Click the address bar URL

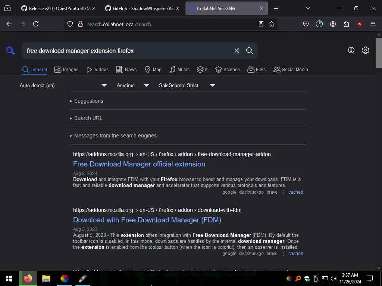click(119, 24)
